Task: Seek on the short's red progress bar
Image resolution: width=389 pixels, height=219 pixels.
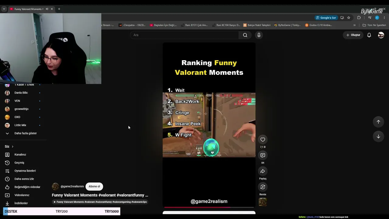Action: tap(209, 207)
